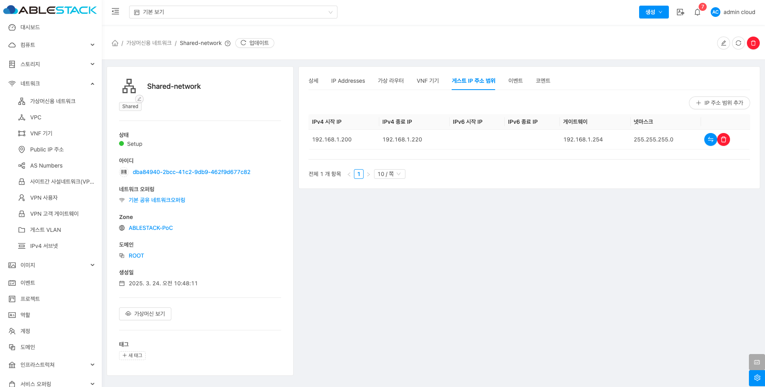Switch to the IP Addresses tab
Viewport: 765px width, 387px height.
348,81
